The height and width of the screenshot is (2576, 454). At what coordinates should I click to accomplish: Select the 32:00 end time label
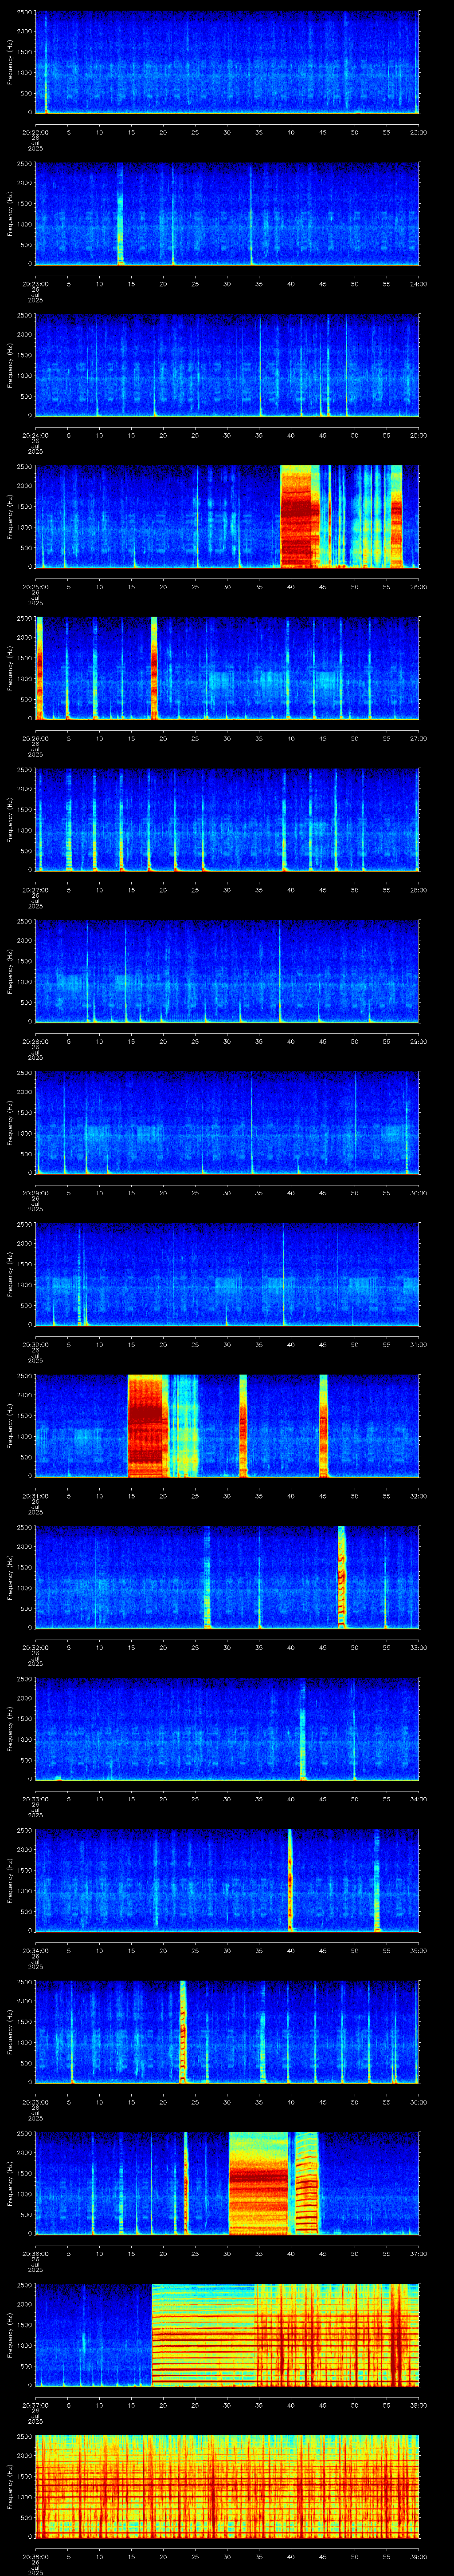418,1495
